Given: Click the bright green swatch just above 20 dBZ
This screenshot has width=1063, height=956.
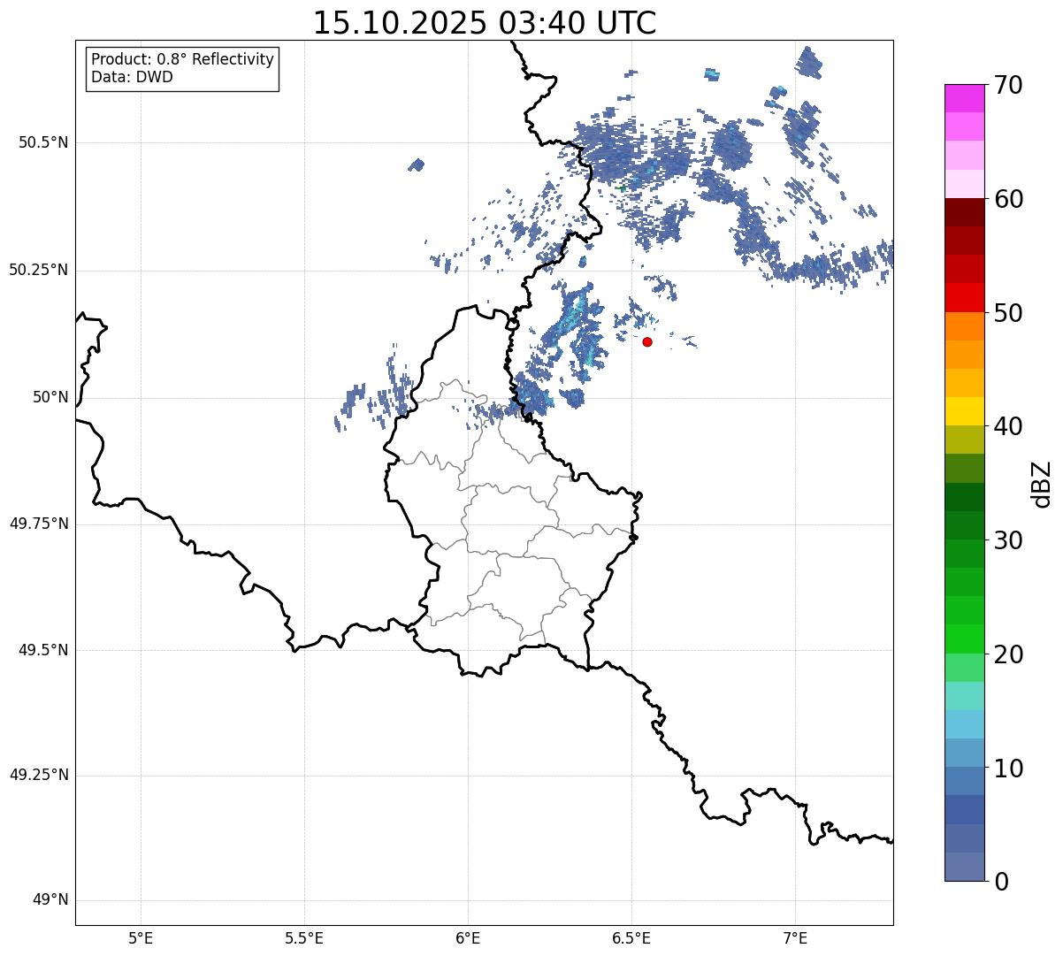Looking at the screenshot, I should point(964,639).
